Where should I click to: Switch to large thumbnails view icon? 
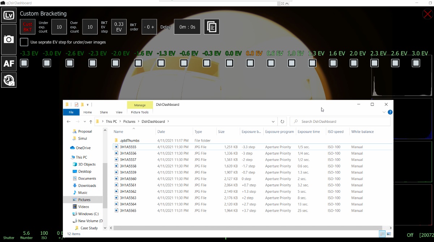389,234
